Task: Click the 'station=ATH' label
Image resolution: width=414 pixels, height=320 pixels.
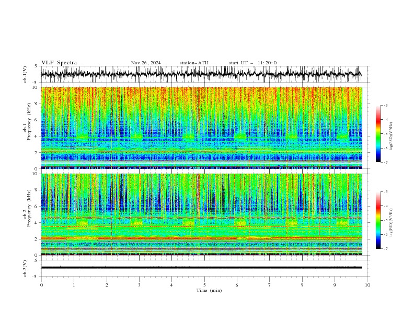Action: tap(194, 63)
